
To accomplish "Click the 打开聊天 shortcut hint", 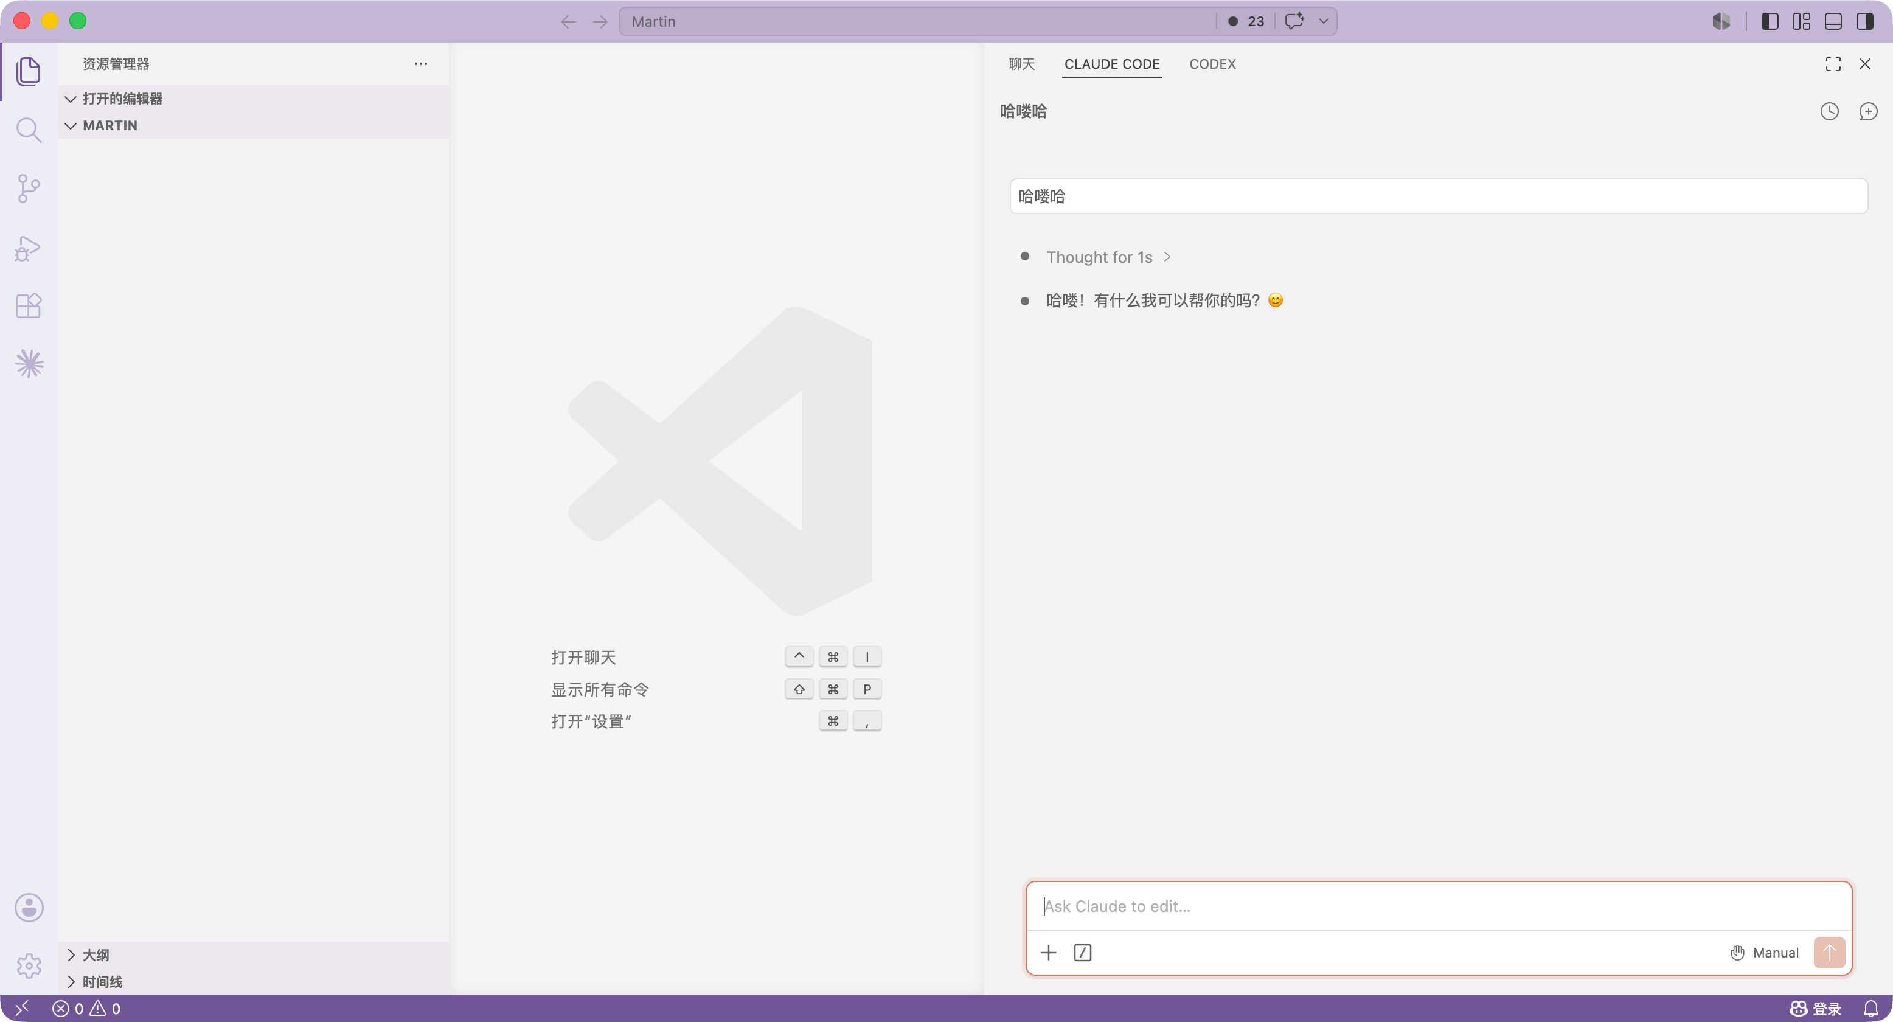I will [x=583, y=657].
